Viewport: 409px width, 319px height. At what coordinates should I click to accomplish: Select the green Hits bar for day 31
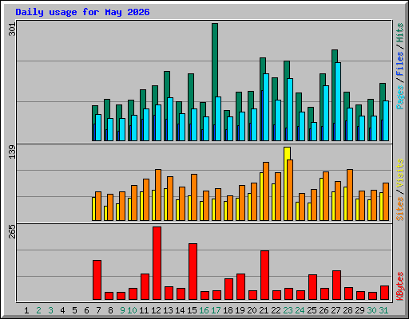[x=383, y=92]
